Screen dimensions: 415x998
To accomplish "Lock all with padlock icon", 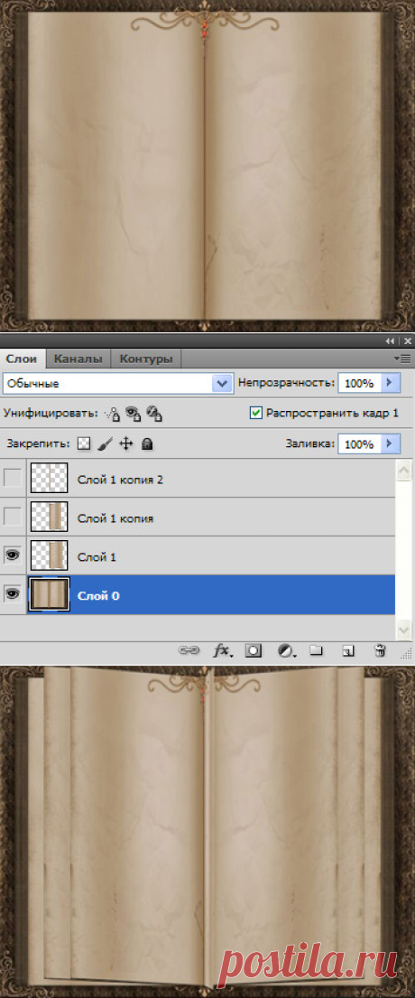I will (x=147, y=443).
